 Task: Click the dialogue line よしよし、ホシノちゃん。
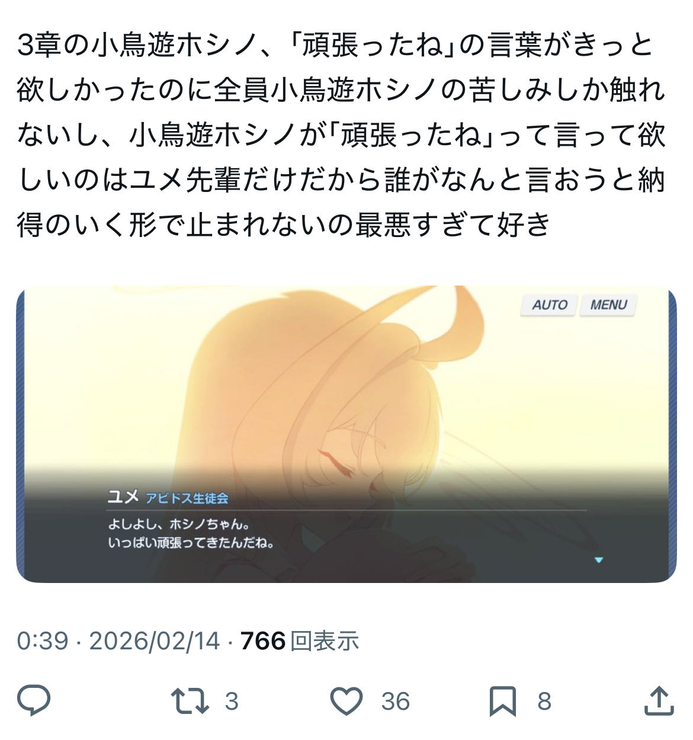click(x=178, y=524)
